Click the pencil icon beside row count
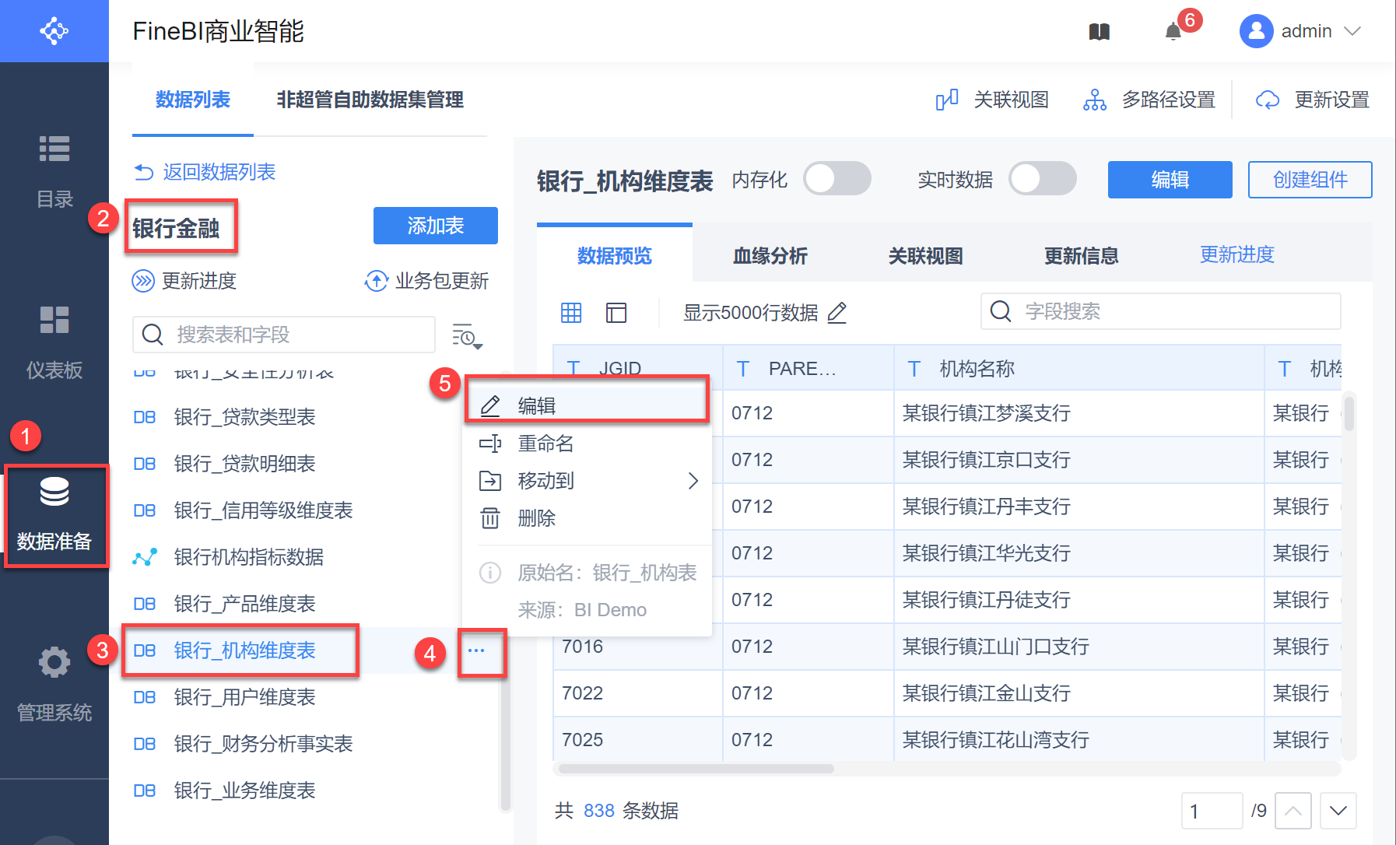The width and height of the screenshot is (1396, 845). point(837,313)
